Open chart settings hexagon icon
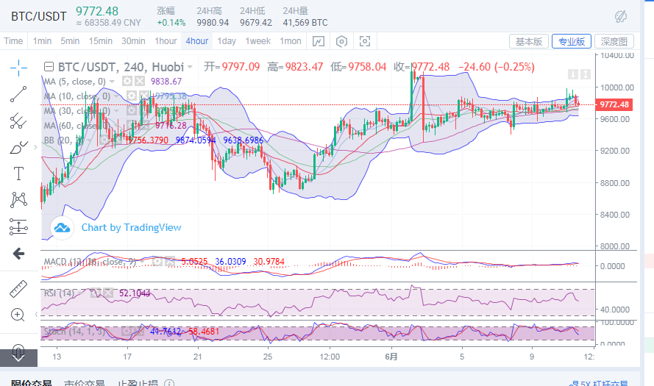Viewport: 654px width, 386px height. pyautogui.click(x=341, y=41)
